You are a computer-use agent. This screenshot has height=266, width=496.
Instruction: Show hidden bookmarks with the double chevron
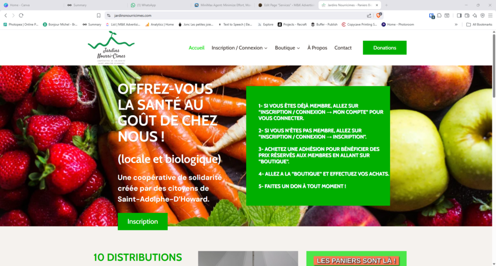(456, 24)
